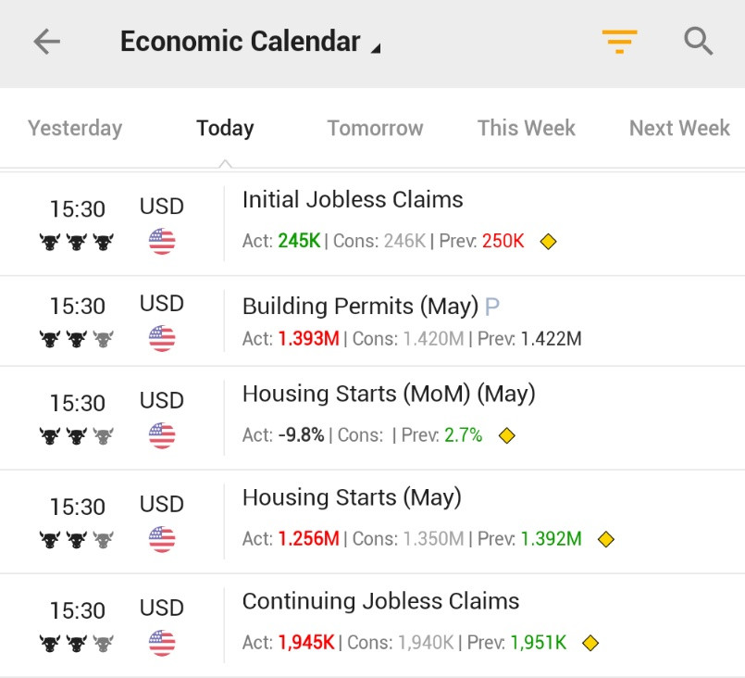The width and height of the screenshot is (745, 678).
Task: Open the Continuing Jobless Claims event
Action: click(x=372, y=626)
